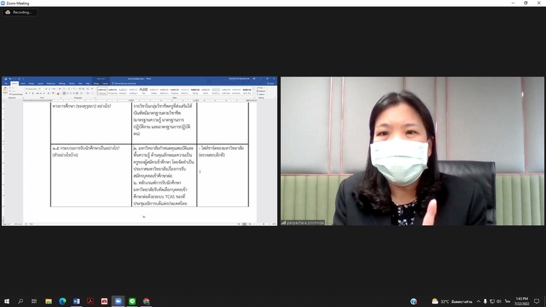Switch to the Mailings ribbon tab
Viewport: 546px width, 307px height.
[x=62, y=83]
